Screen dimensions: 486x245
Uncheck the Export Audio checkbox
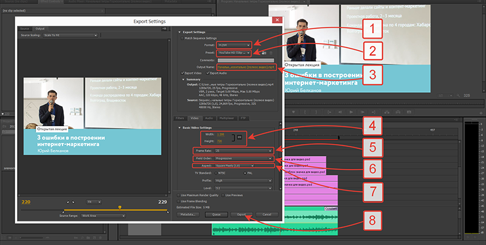207,73
